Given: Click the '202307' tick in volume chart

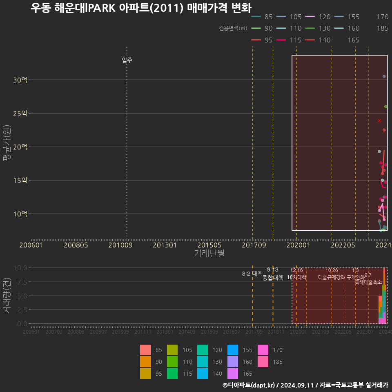Looking at the screenshot, I should point(365,332).
